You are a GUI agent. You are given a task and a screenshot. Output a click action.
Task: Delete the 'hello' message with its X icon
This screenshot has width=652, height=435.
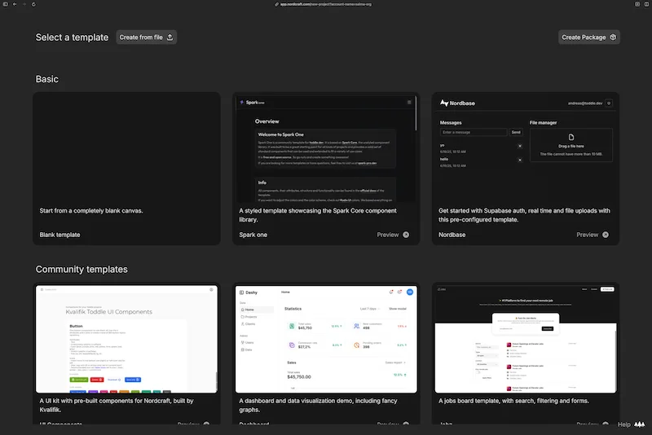520,160
